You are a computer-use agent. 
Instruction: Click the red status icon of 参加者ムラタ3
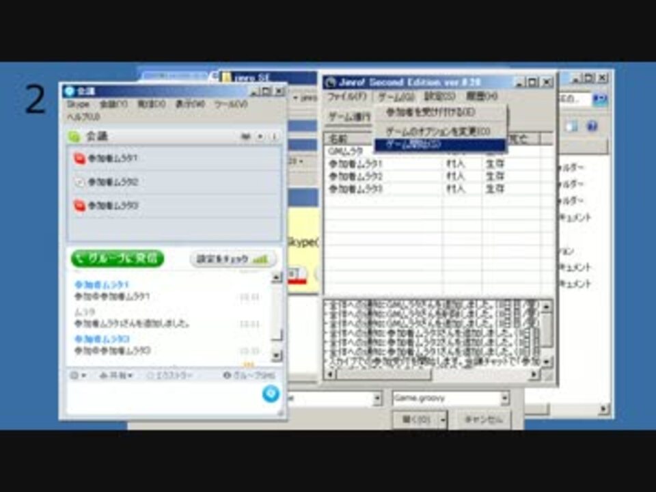(79, 206)
